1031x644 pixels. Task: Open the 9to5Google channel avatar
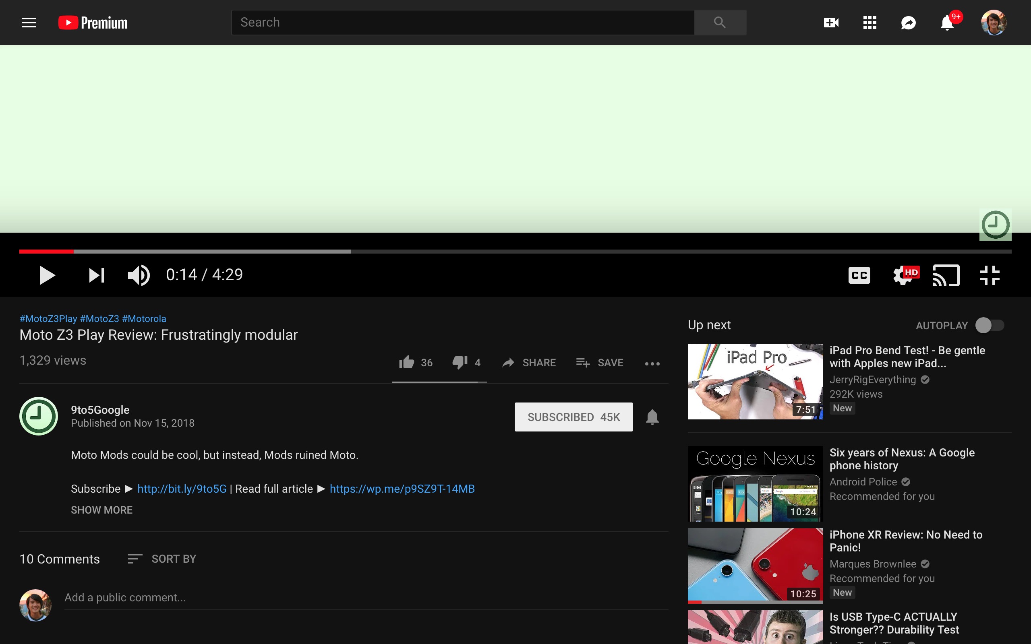tap(38, 416)
